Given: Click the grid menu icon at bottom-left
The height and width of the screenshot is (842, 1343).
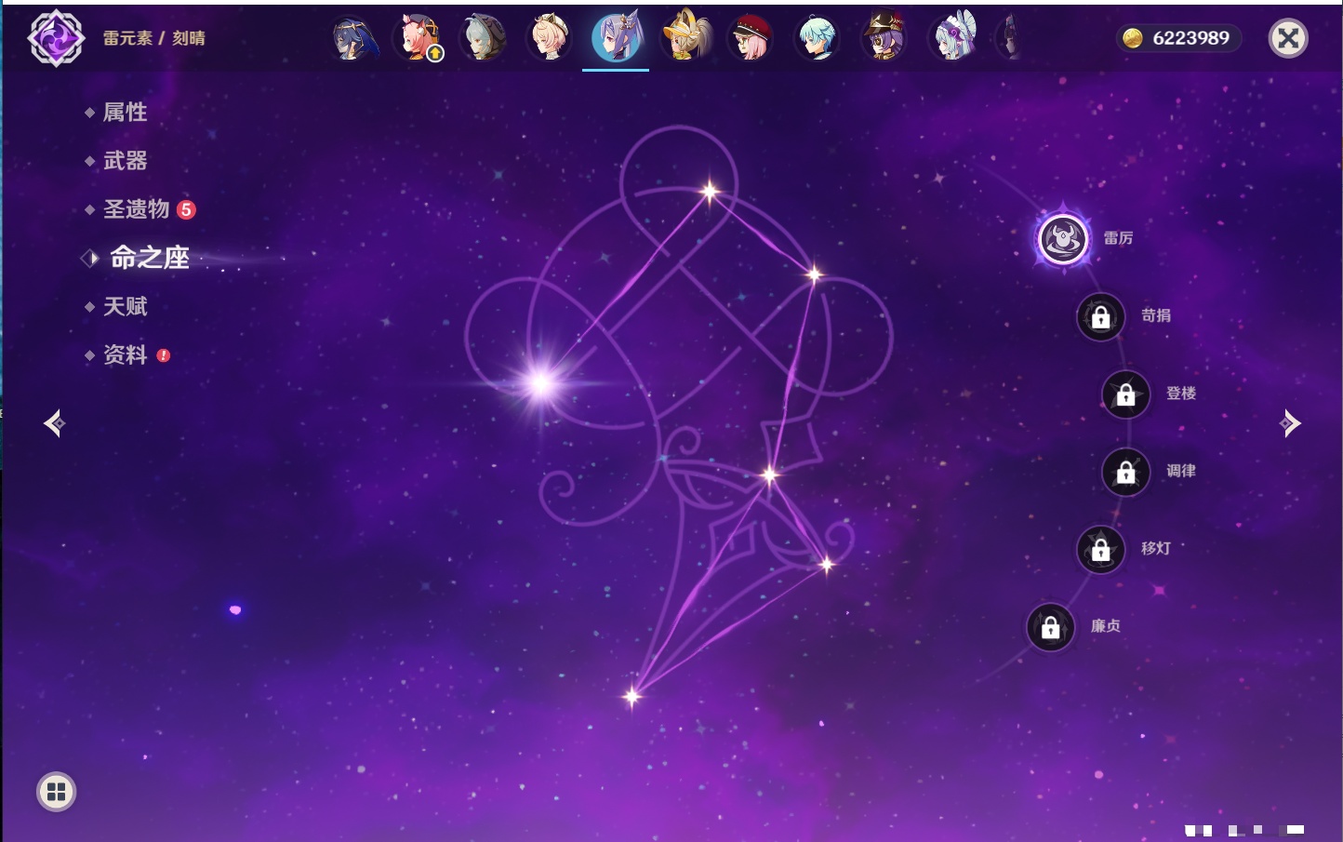Looking at the screenshot, I should pyautogui.click(x=56, y=792).
